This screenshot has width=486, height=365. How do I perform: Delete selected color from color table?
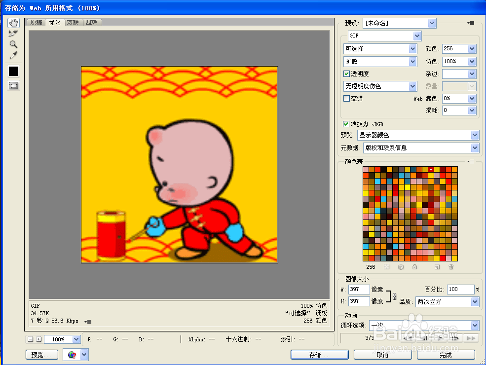point(451,267)
